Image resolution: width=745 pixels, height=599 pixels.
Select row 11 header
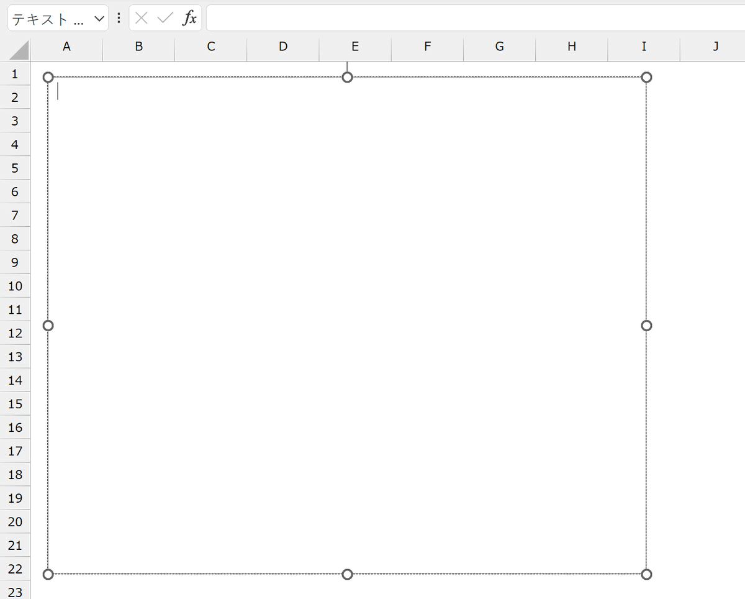tap(15, 310)
